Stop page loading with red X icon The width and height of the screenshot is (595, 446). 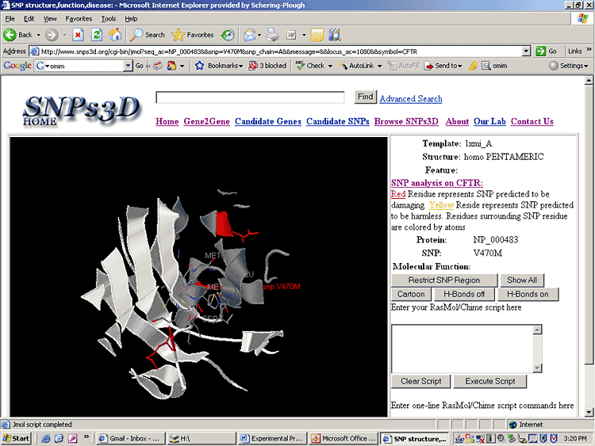(79, 35)
